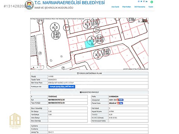Viewport: 179px width, 134px height.
Task: Click the Marmaraereğlisi municipality logo
Action: [29, 5]
